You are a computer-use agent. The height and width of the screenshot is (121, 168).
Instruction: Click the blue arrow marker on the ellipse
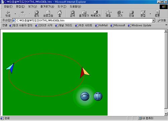point(10,68)
